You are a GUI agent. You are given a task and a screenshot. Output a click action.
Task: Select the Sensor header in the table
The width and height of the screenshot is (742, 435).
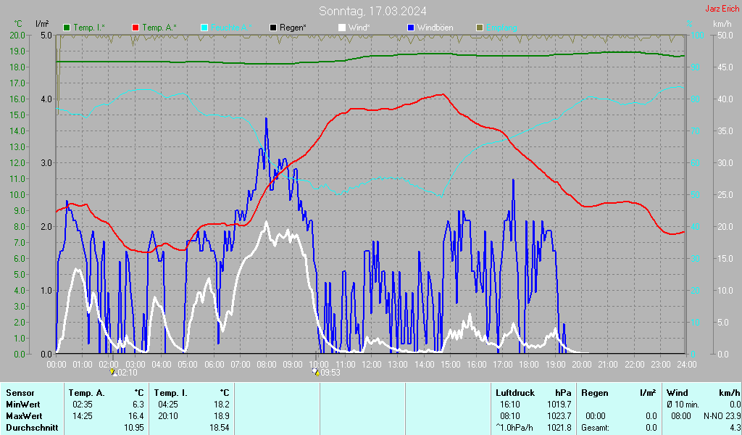(x=20, y=392)
